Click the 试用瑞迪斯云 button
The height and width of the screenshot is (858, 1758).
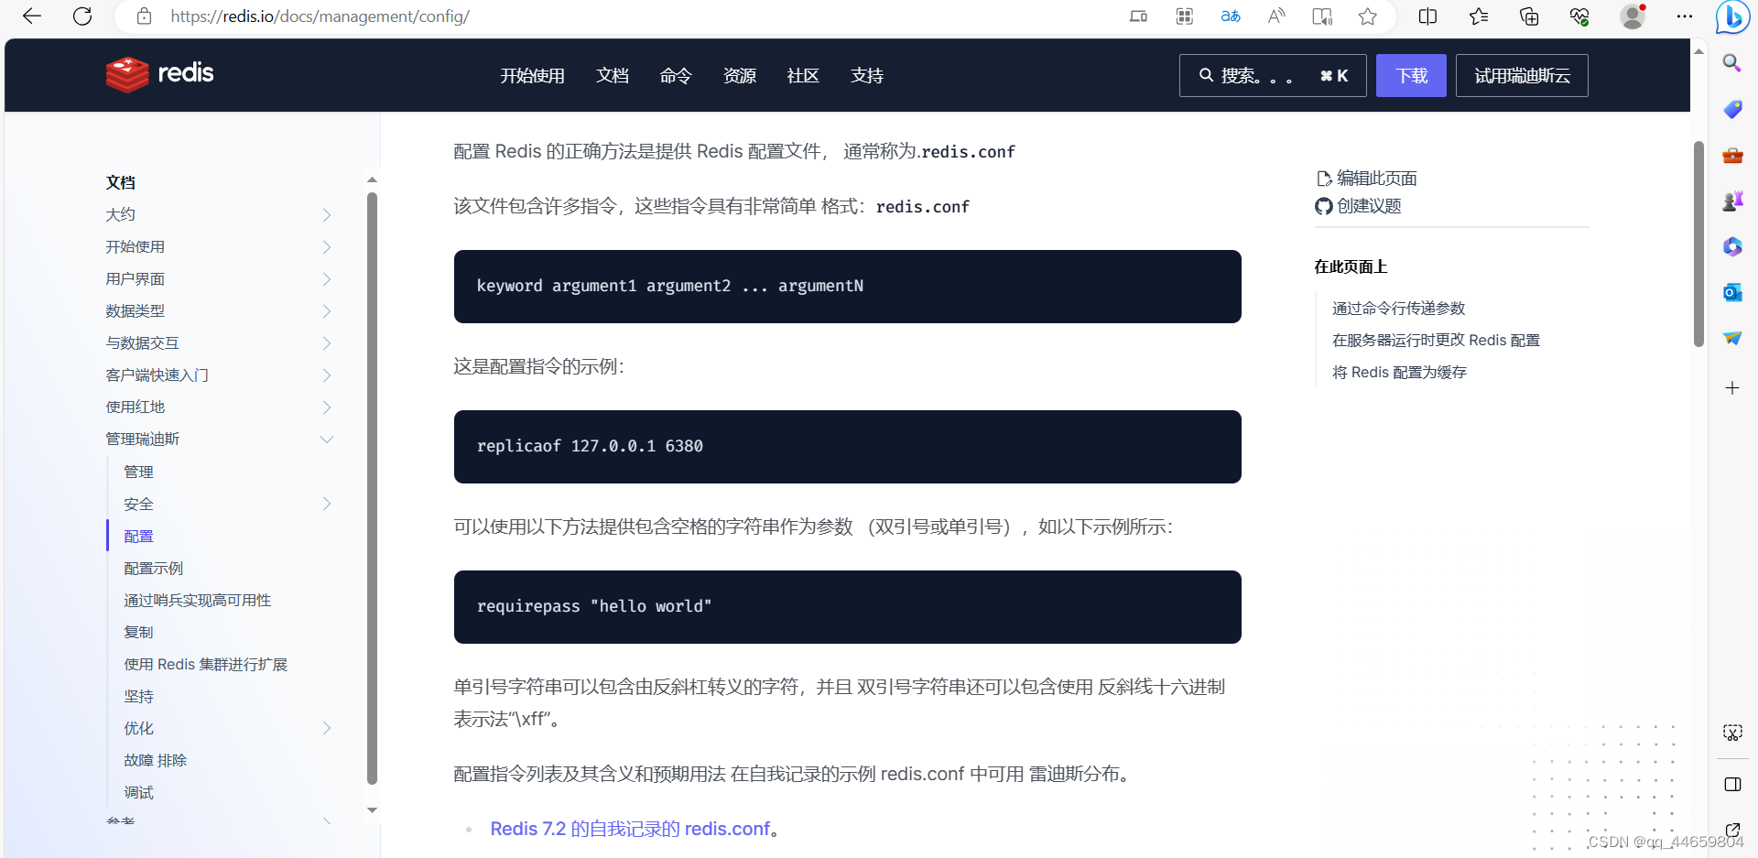pyautogui.click(x=1522, y=75)
